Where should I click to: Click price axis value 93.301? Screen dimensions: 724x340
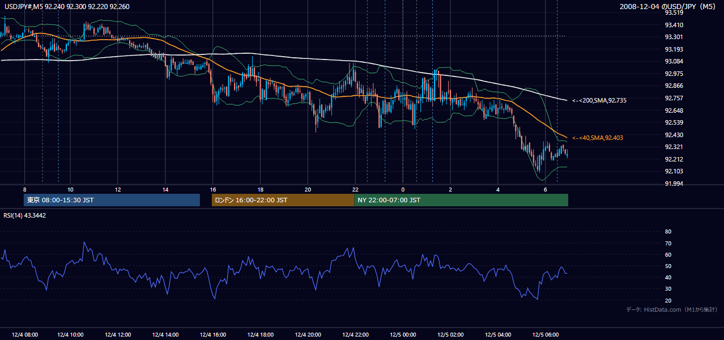click(x=674, y=37)
